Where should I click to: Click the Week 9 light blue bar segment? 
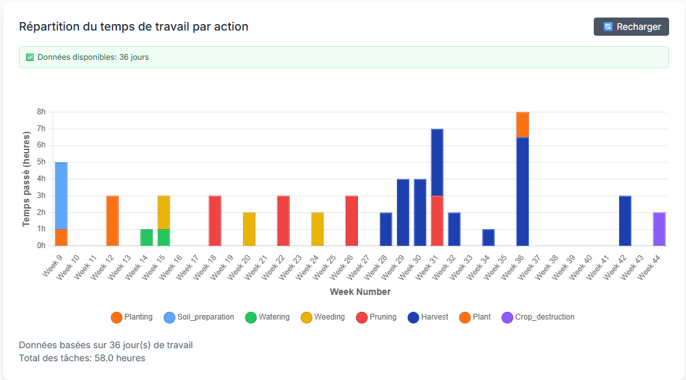[61, 196]
